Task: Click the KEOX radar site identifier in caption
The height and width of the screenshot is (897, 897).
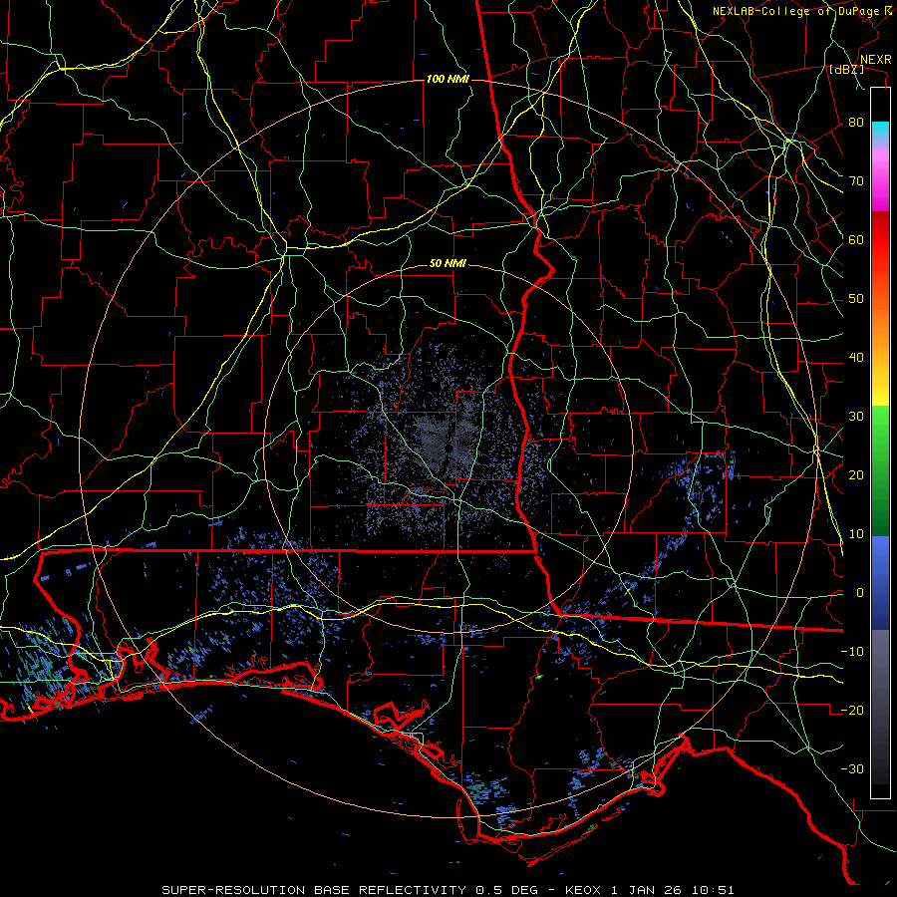Action: point(583,890)
